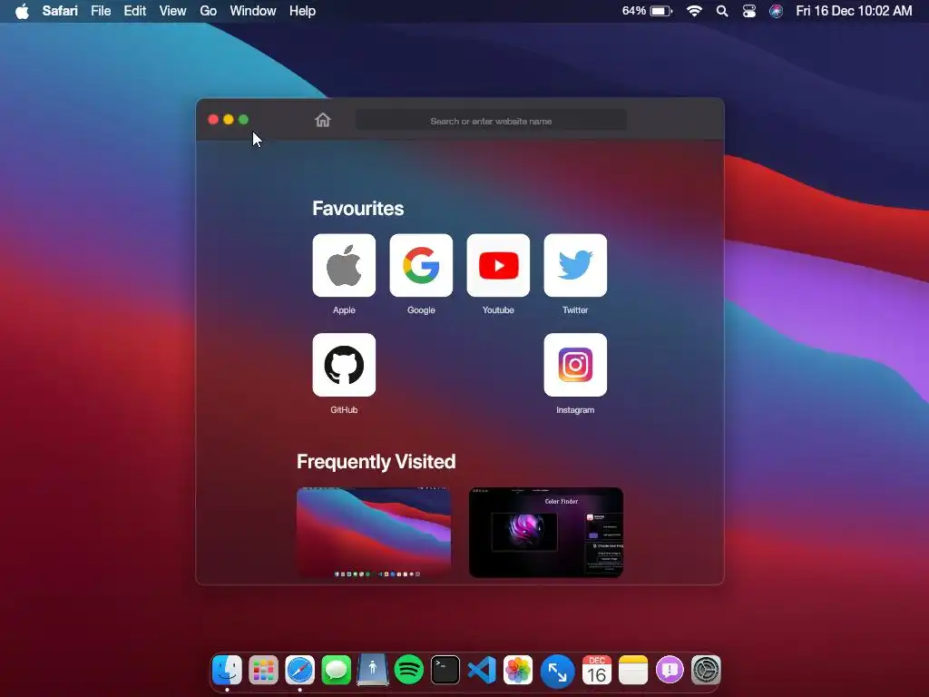Minimize Safari window with yellow button
This screenshot has width=929, height=697.
click(228, 120)
